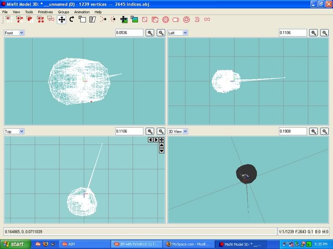
Task: Choose the Create Bone Joint tool
Action: click(x=207, y=20)
